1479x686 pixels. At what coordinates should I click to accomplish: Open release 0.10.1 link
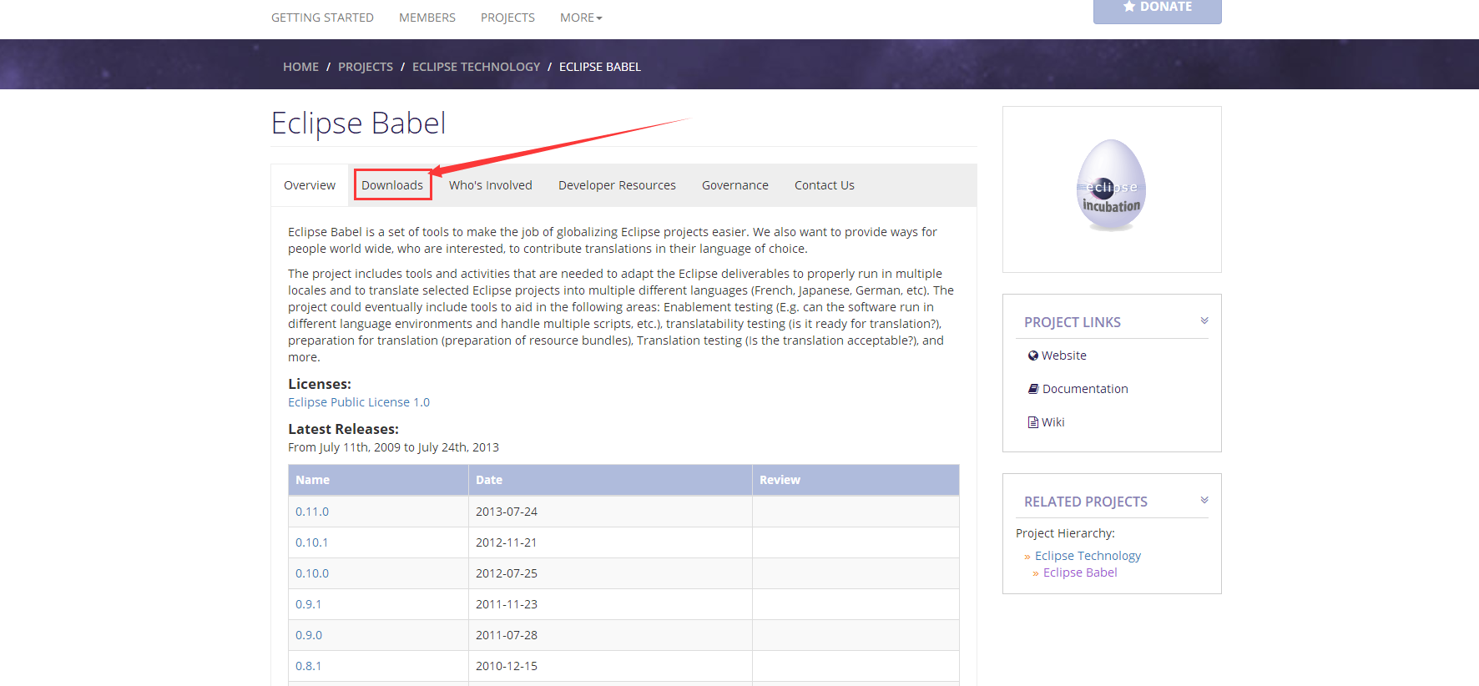point(312,542)
